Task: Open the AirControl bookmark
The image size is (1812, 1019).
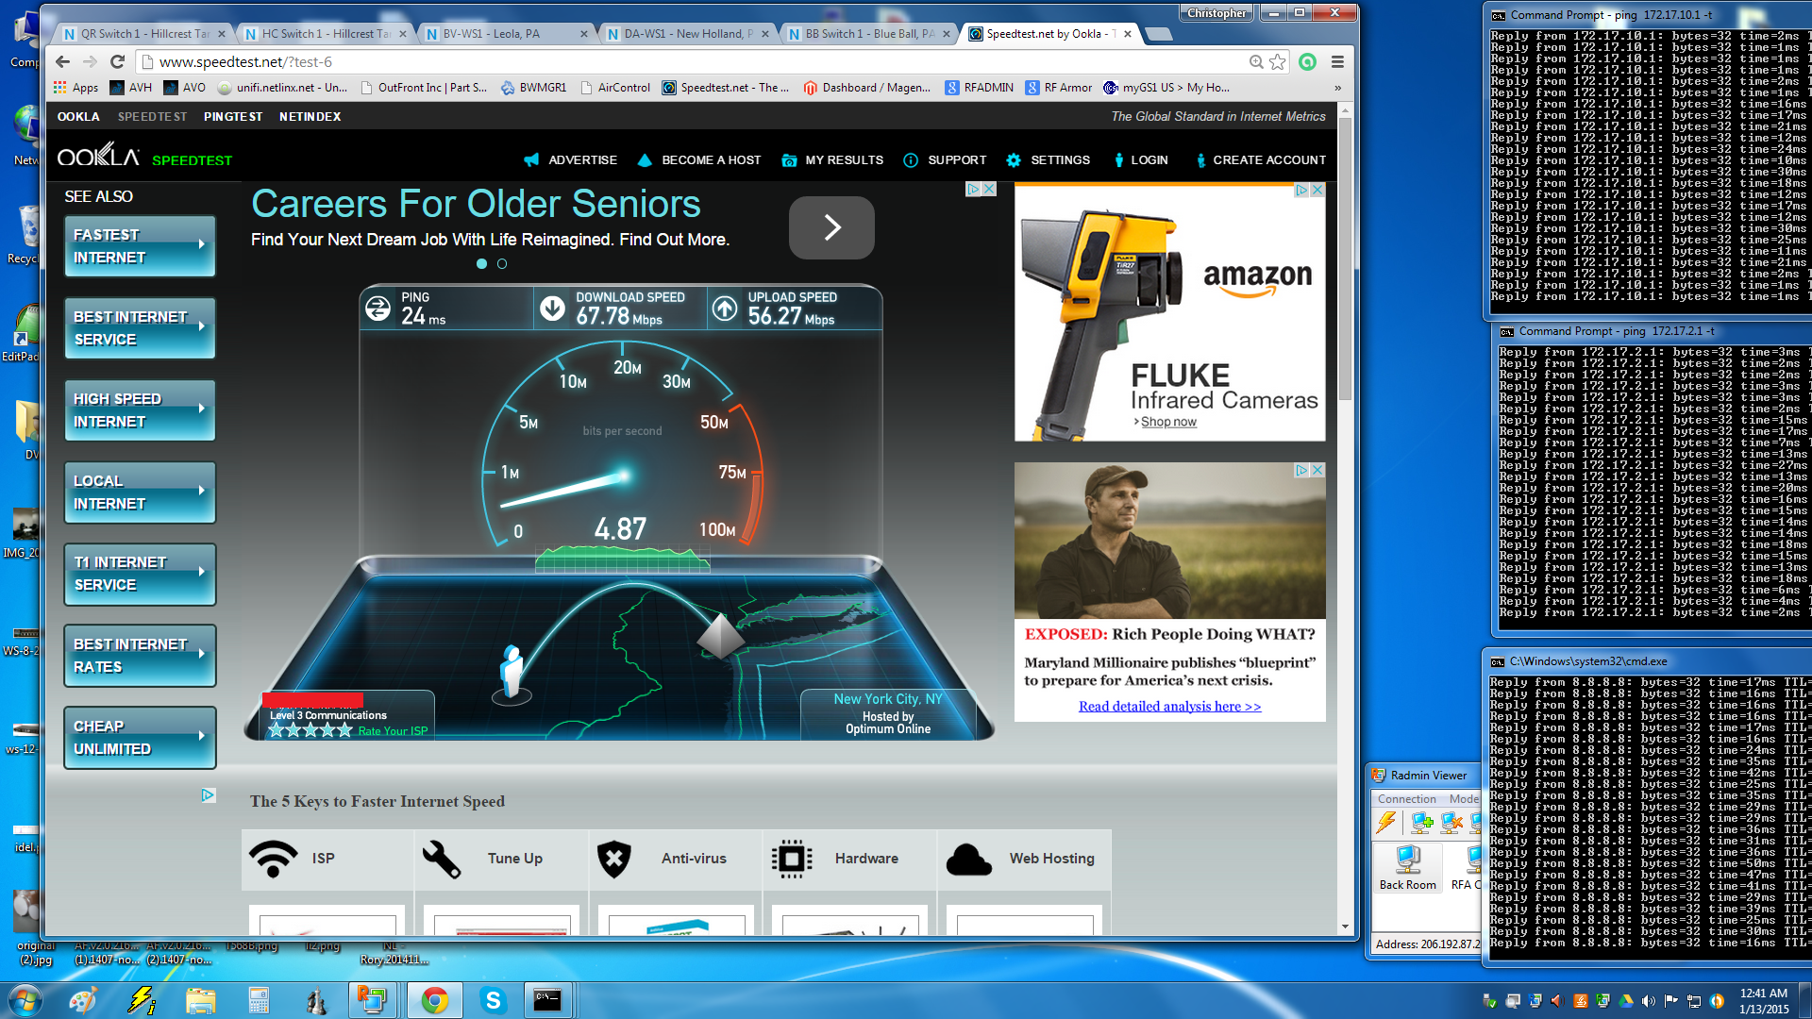Action: [x=614, y=88]
